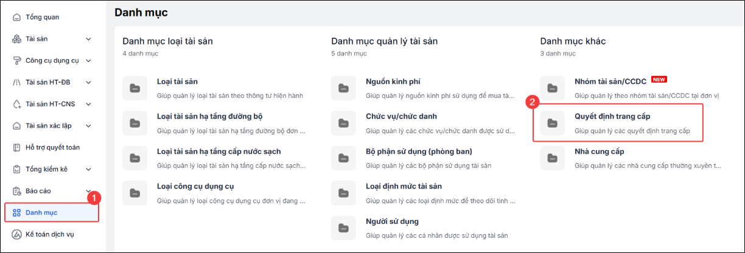The height and width of the screenshot is (253, 745).
Task: Click the Nhà cung cấp folder icon
Action: pyautogui.click(x=552, y=158)
